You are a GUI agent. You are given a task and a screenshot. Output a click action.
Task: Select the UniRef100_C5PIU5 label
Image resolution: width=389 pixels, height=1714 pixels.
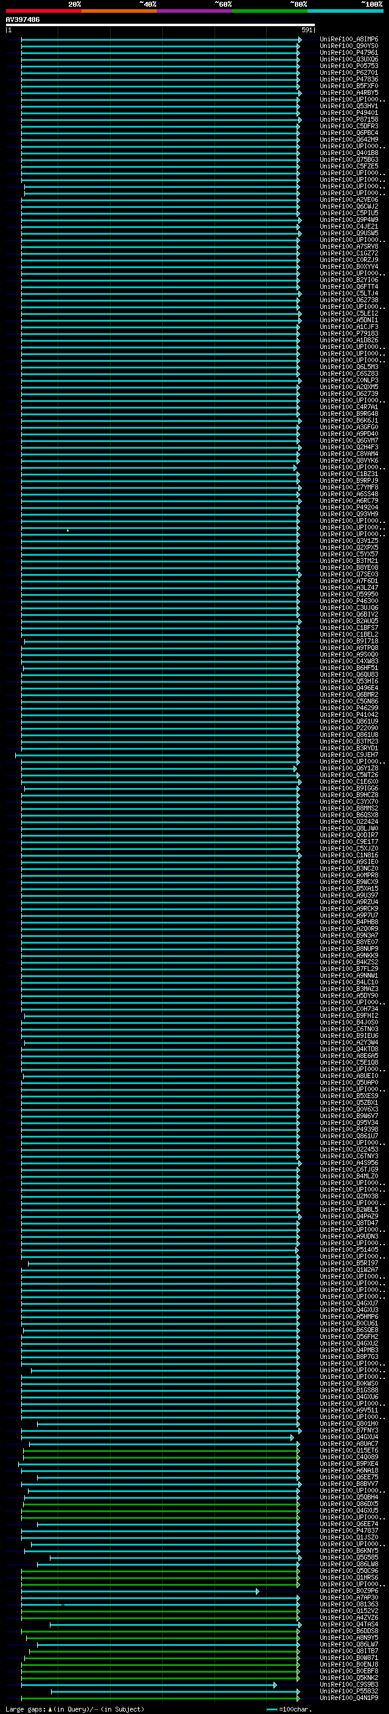pos(349,213)
